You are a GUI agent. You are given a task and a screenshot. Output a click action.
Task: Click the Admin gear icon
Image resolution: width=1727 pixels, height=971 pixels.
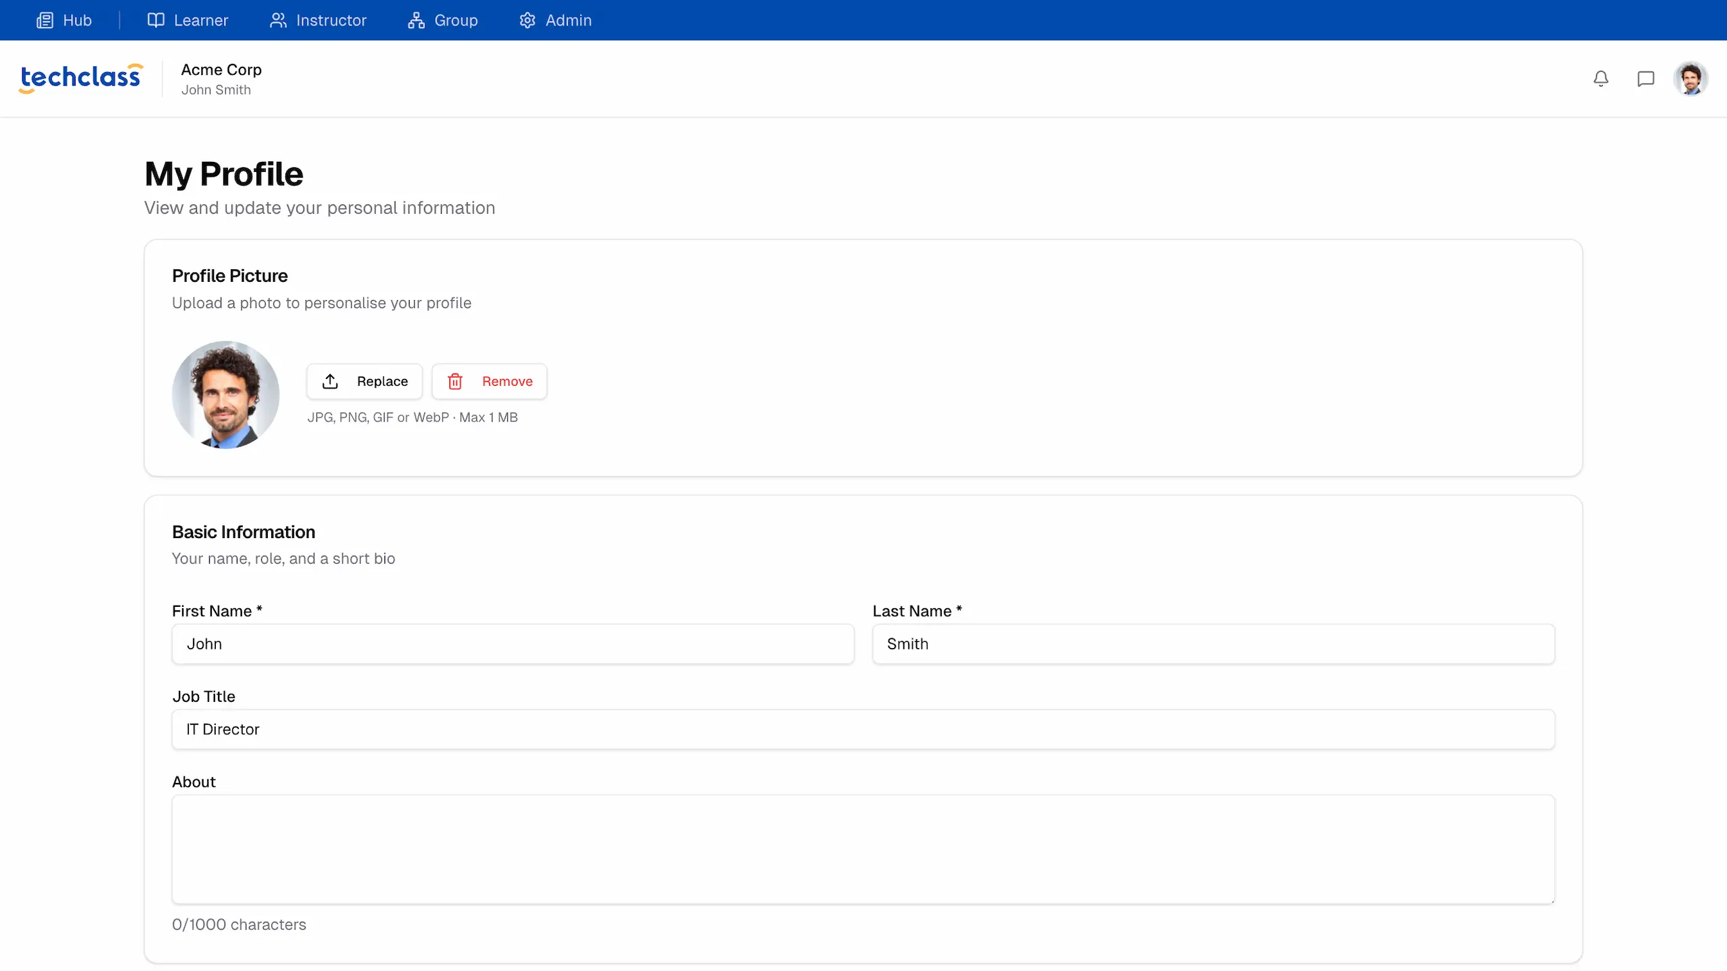pos(528,20)
